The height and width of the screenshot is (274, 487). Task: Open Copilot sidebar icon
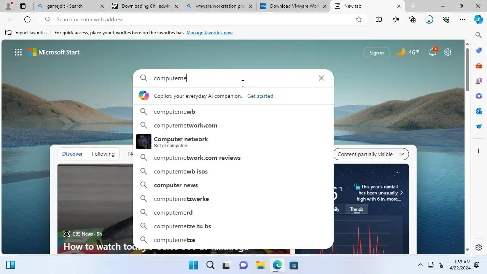(x=479, y=19)
